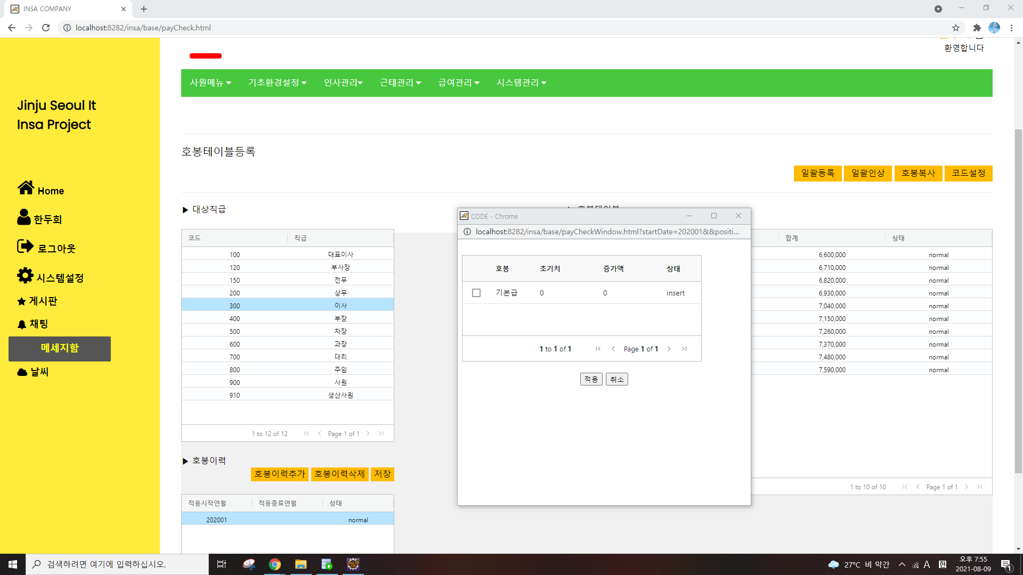Click the 일괄인상 button
1023x575 pixels.
click(867, 173)
